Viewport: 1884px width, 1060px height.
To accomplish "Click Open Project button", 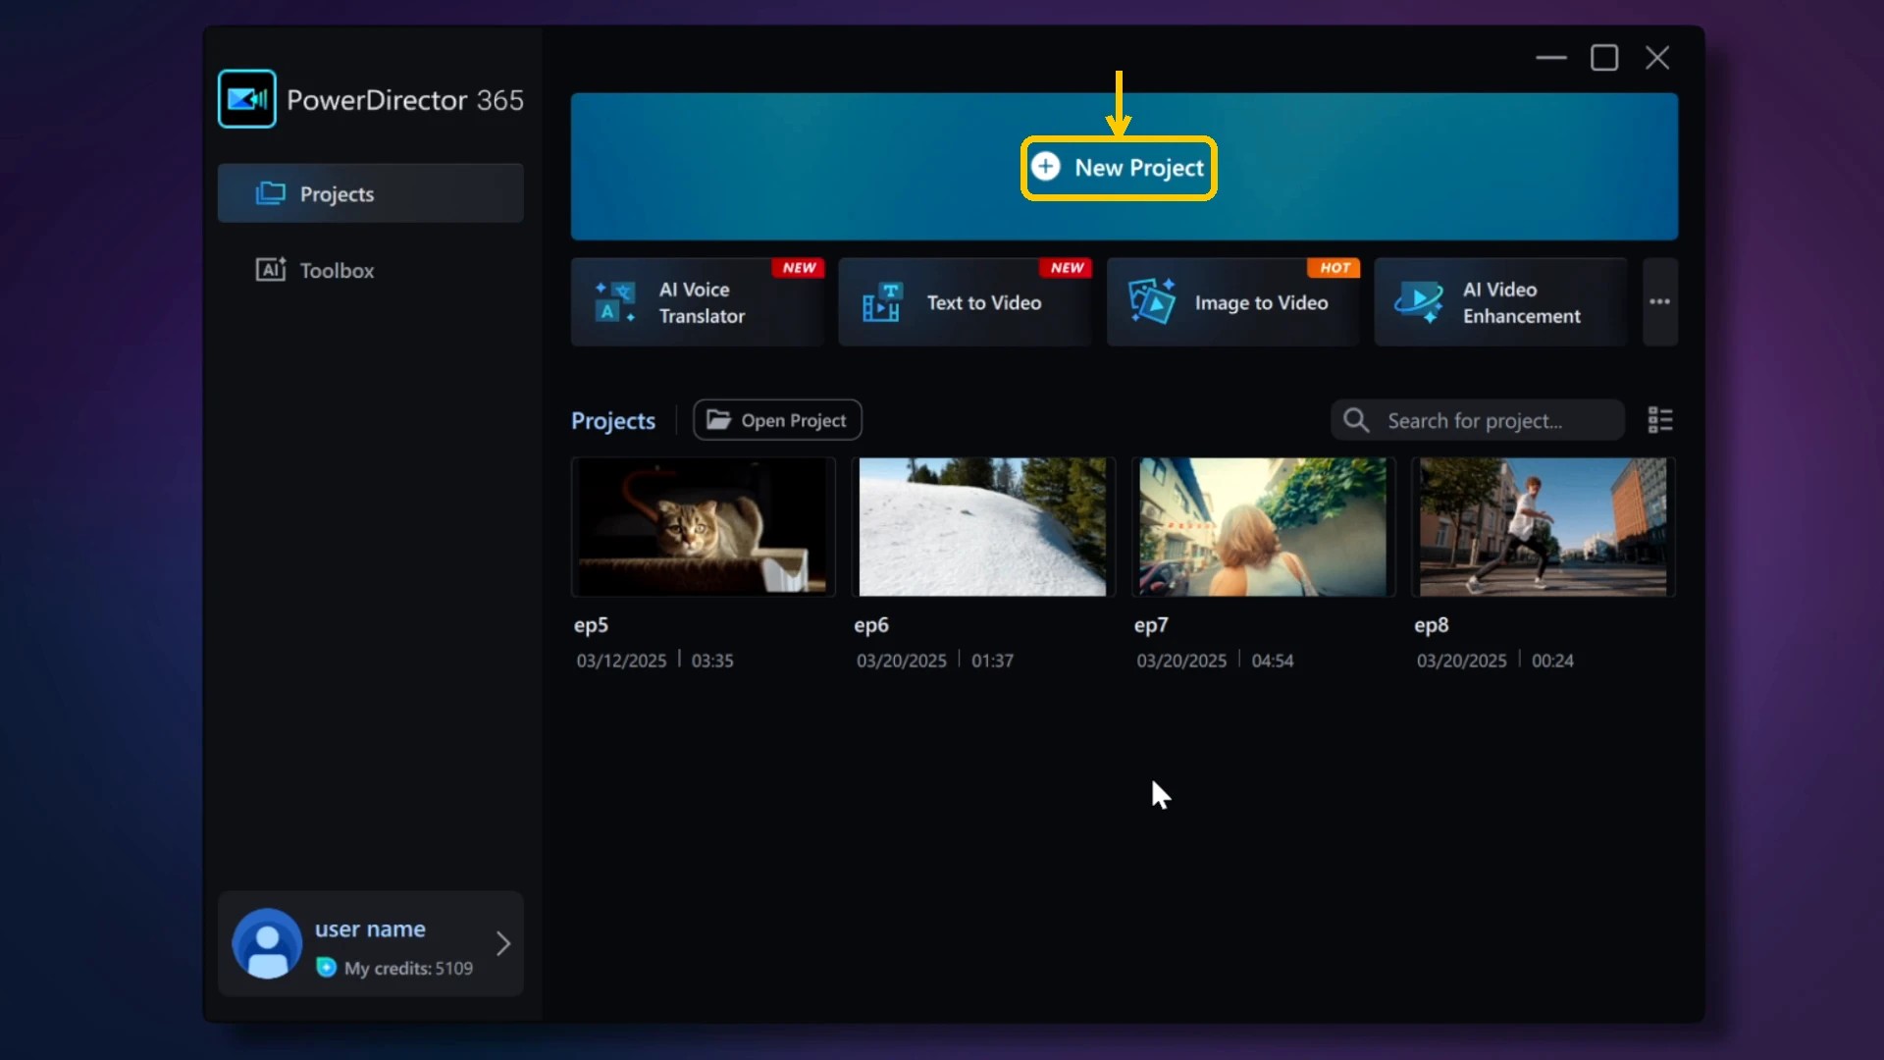I will click(777, 420).
